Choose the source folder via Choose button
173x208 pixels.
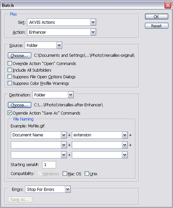pos(20,55)
